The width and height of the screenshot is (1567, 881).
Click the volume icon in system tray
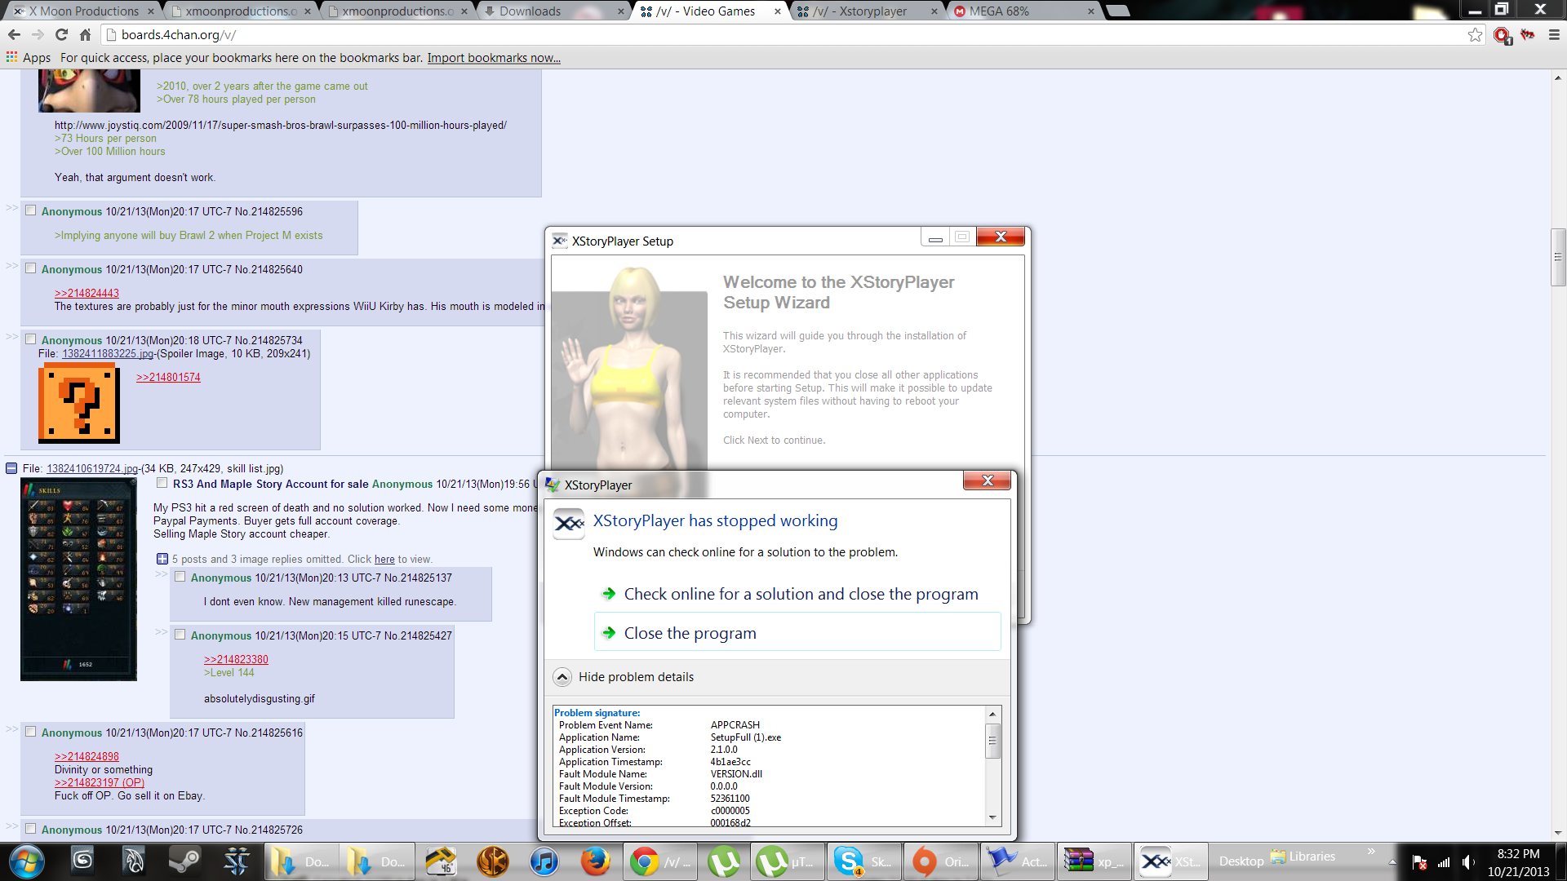tap(1468, 862)
